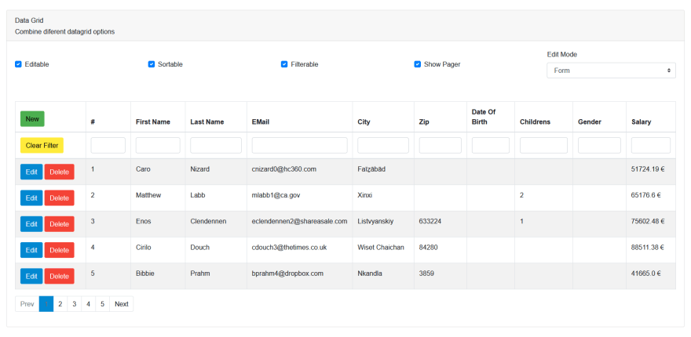
Task: Delete the row for Enos Clendennen
Action: tap(59, 224)
